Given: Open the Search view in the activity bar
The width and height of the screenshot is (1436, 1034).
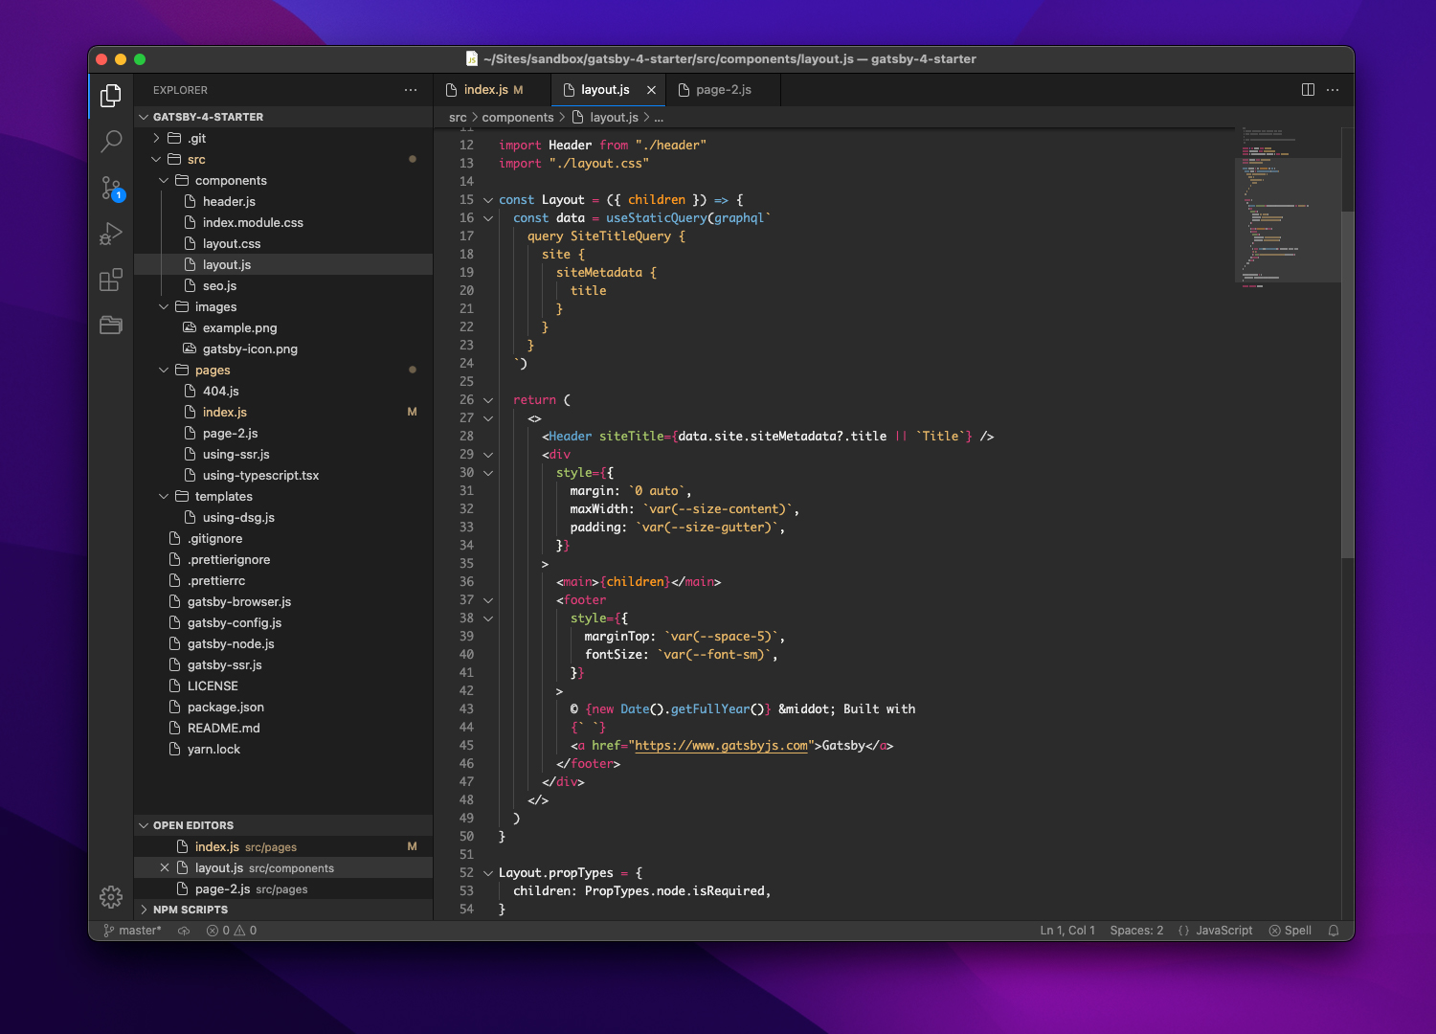Looking at the screenshot, I should coord(111,141).
